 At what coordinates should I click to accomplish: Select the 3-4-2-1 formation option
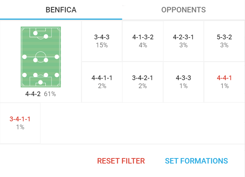pos(143,82)
